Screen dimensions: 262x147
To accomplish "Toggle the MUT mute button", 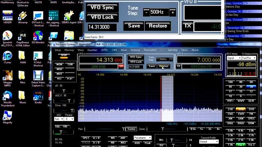I will point(59,73).
